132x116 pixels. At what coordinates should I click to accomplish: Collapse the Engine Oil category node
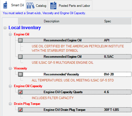pos(10,34)
